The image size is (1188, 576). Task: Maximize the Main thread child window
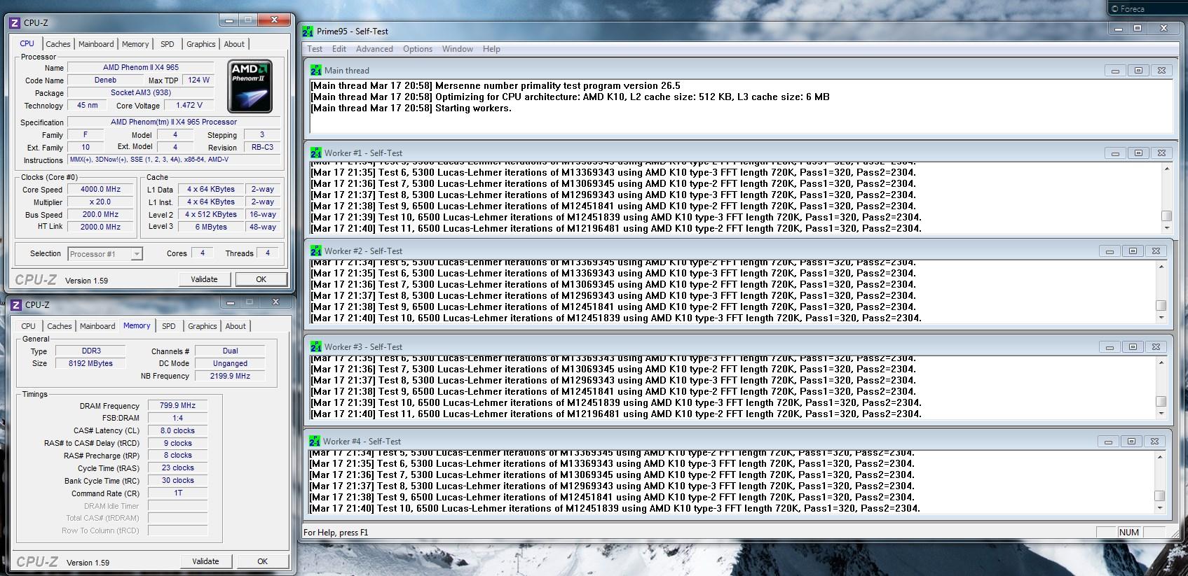[1138, 71]
